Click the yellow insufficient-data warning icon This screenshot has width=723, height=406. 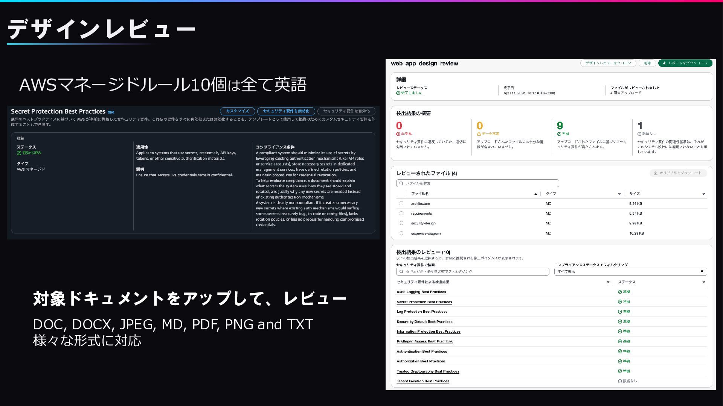tap(479, 134)
